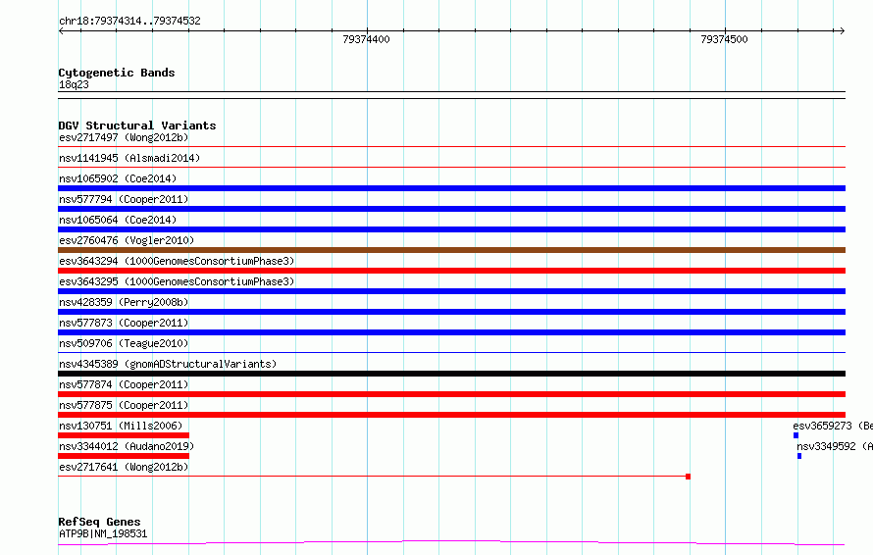Select the red bar under esv3643294

(451, 271)
